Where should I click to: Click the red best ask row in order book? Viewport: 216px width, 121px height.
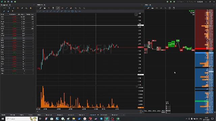click(204, 49)
